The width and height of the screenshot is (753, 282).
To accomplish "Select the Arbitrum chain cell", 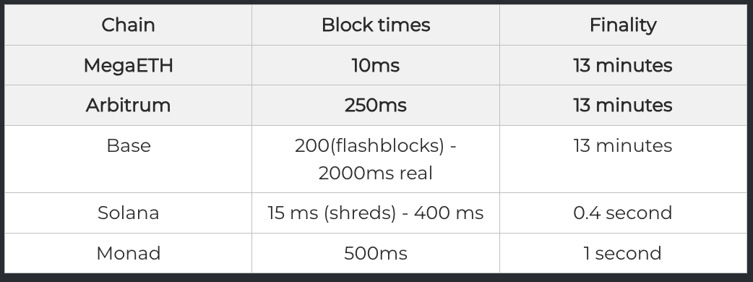I will coord(128,106).
